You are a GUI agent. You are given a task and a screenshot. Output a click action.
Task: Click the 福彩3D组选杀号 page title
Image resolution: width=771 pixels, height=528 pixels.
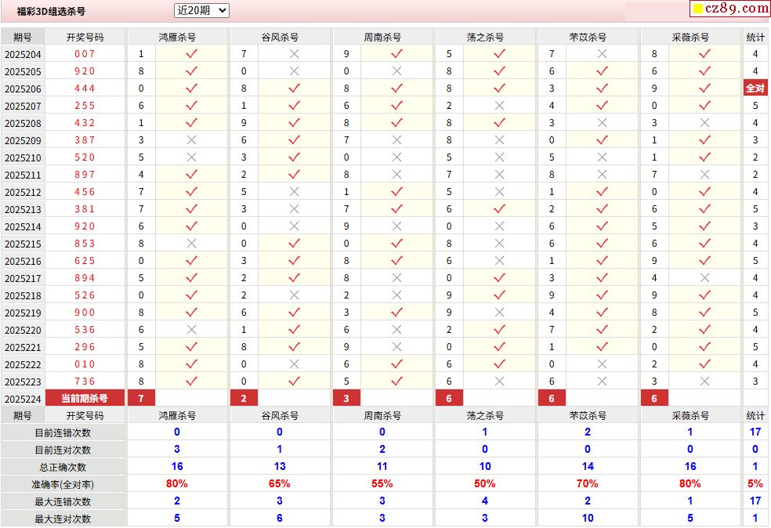(51, 11)
